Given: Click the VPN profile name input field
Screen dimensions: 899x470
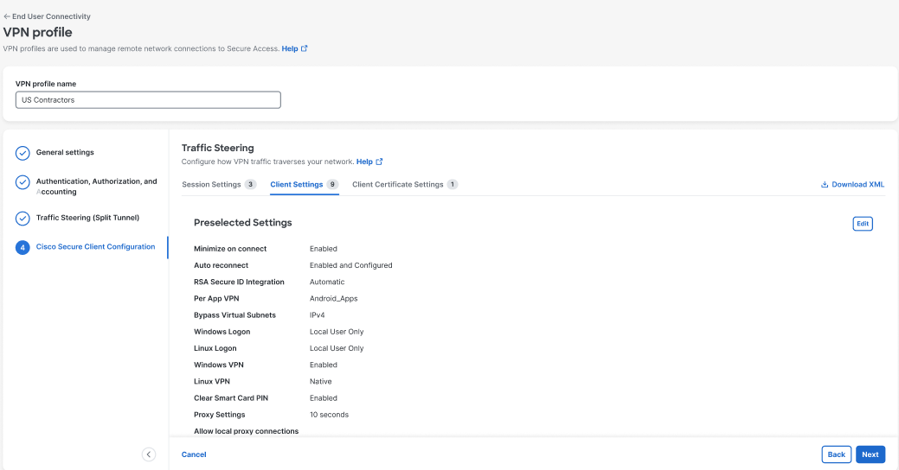Looking at the screenshot, I should [x=148, y=100].
